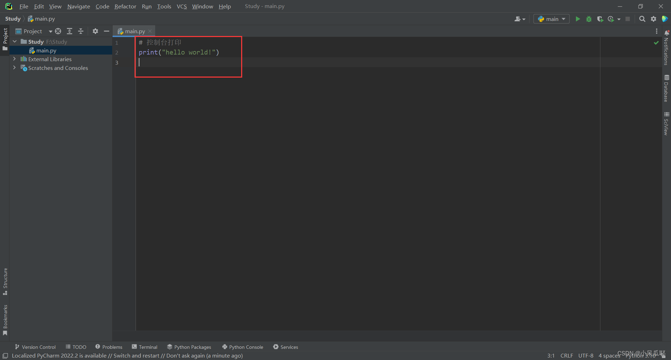Open the Project view selector dropdown arrow
The image size is (671, 360).
coord(50,31)
